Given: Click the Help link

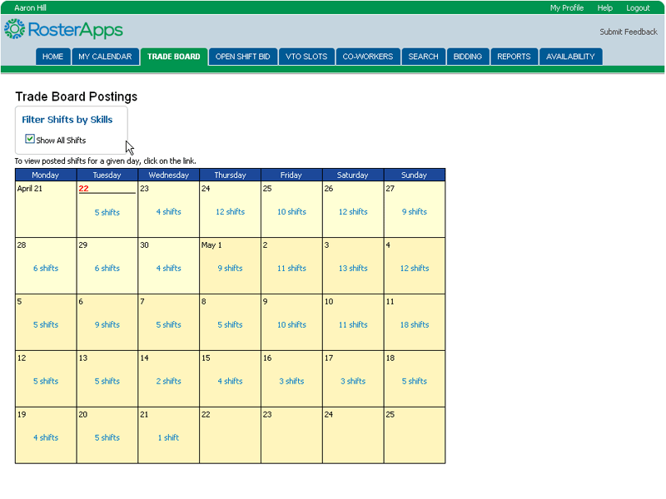Looking at the screenshot, I should [x=605, y=7].
